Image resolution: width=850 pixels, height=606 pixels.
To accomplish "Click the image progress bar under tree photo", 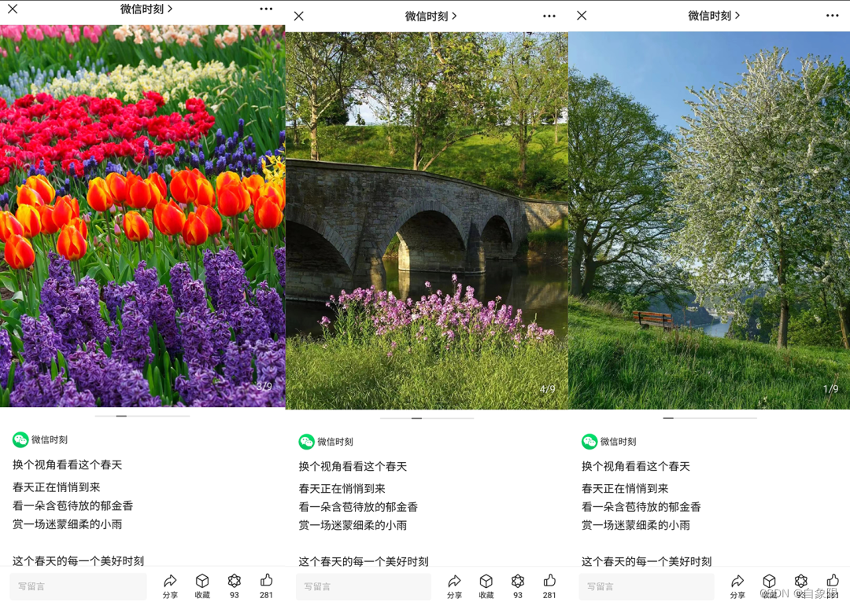I will [x=710, y=418].
